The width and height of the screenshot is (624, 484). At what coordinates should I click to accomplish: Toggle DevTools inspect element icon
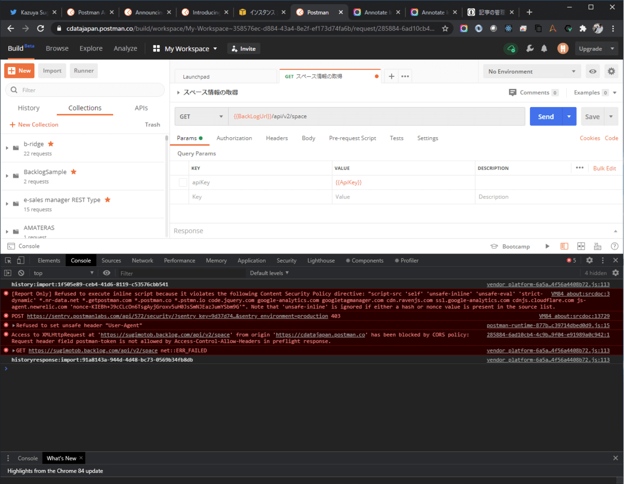coord(8,260)
